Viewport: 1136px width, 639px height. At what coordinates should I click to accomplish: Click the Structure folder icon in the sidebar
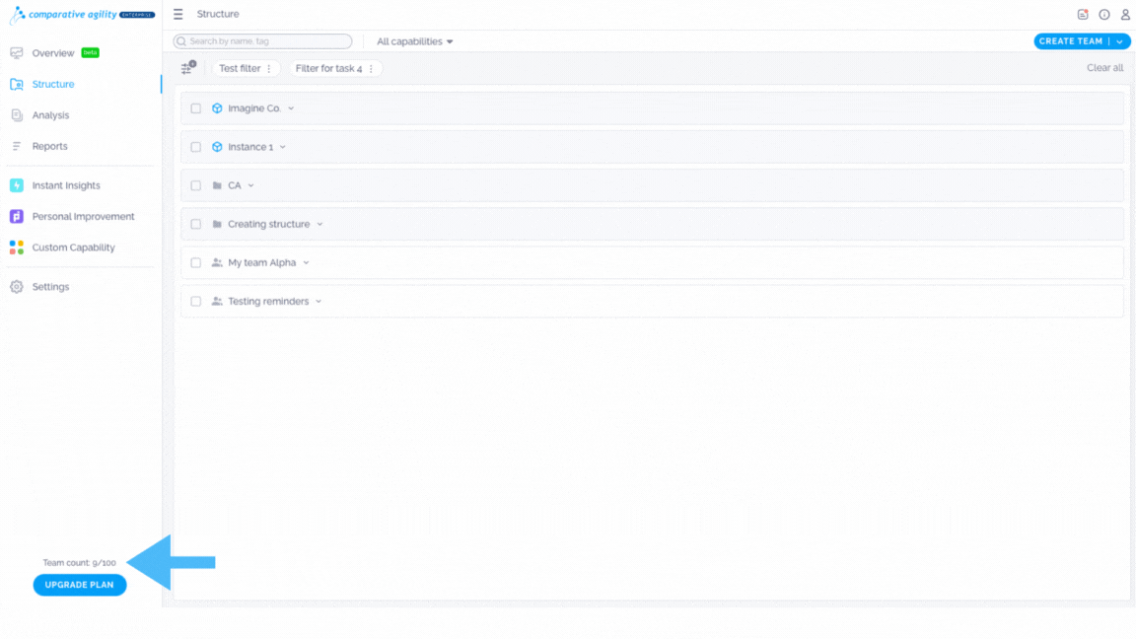(17, 84)
